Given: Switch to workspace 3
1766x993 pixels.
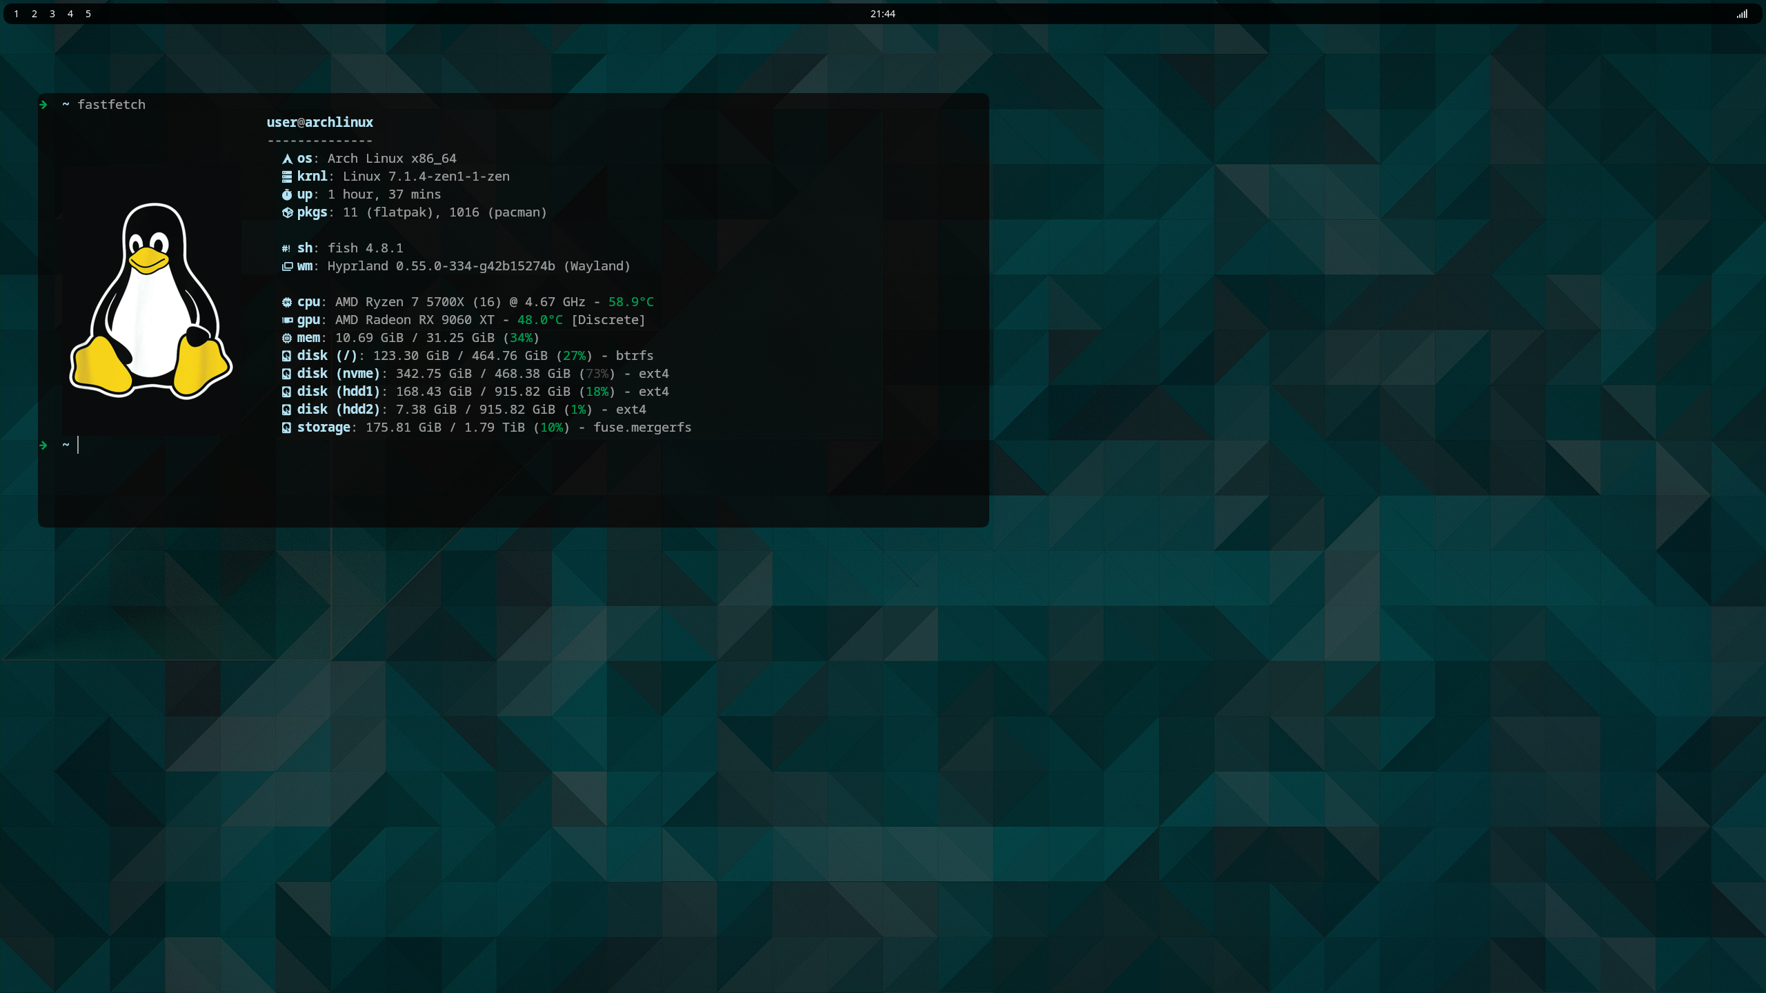Looking at the screenshot, I should 52,14.
